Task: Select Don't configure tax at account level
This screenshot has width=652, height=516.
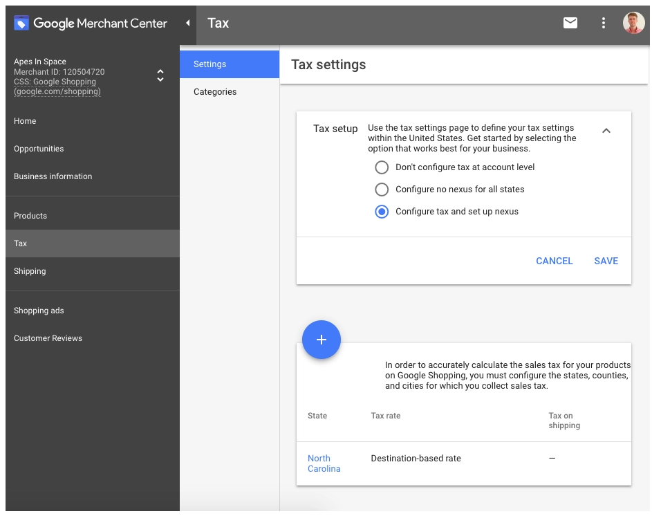Action: [x=382, y=167]
